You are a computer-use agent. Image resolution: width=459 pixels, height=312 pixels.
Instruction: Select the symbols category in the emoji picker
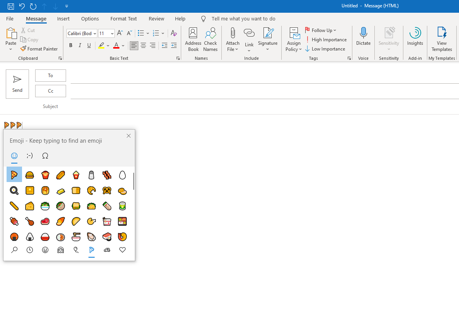point(45,156)
